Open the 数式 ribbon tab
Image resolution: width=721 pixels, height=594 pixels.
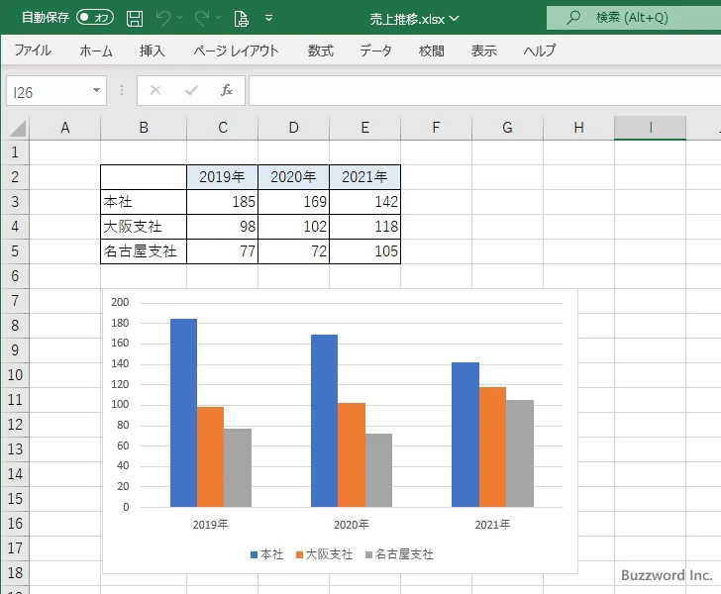[x=321, y=50]
